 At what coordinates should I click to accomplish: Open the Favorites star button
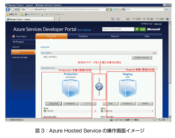12,14
